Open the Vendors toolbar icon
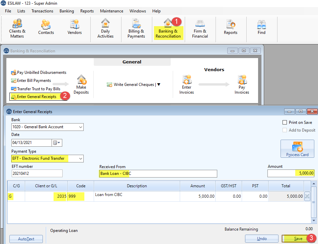The height and width of the screenshot is (244, 318). [74, 27]
